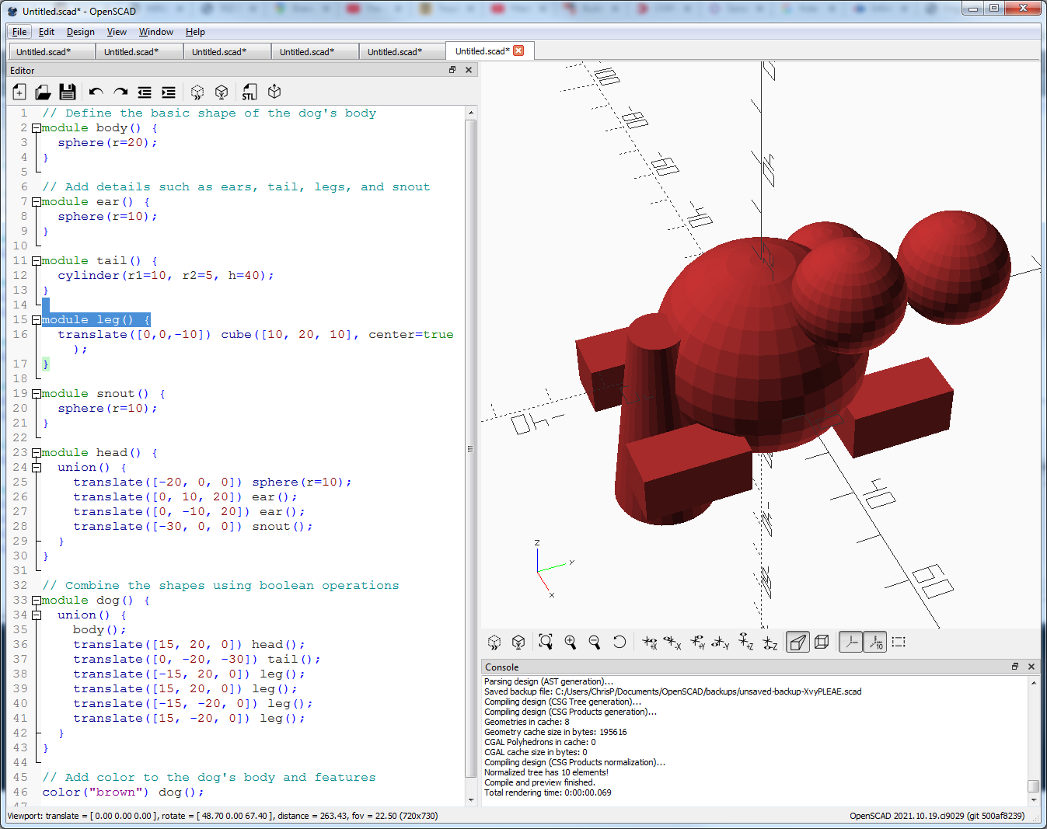1047x829 pixels.
Task: Reset the view with the circular arrow icon
Action: click(x=619, y=642)
